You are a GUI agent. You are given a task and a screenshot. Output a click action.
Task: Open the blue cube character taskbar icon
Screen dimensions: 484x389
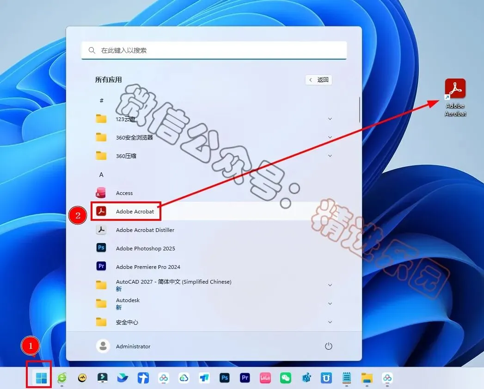point(306,377)
